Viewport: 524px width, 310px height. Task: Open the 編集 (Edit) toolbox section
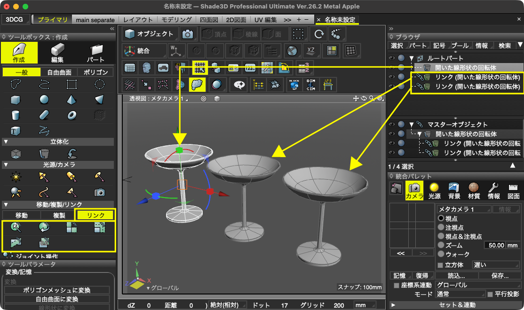(x=57, y=53)
